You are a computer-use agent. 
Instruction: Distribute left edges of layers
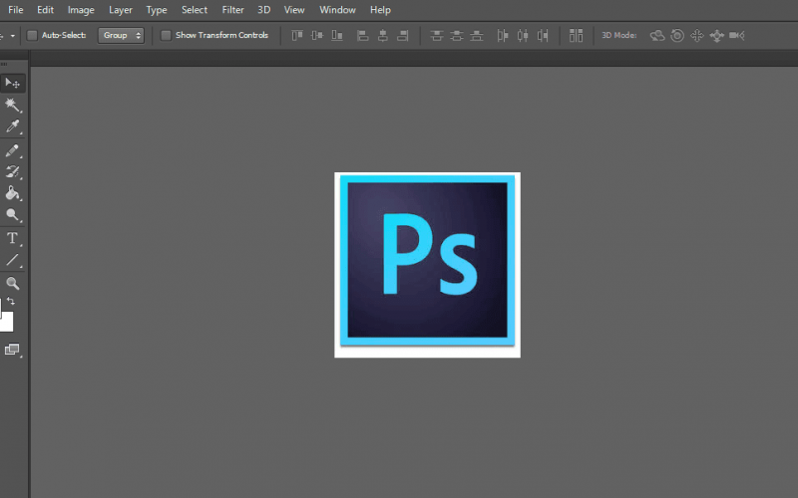tap(503, 35)
